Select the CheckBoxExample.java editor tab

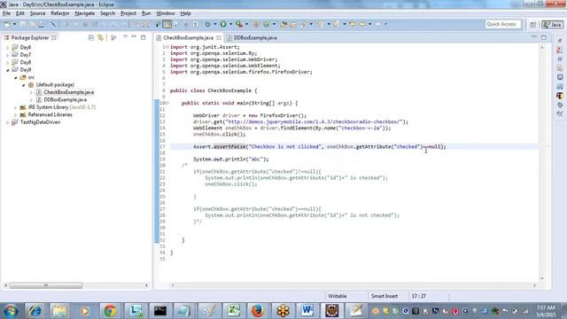[188, 37]
